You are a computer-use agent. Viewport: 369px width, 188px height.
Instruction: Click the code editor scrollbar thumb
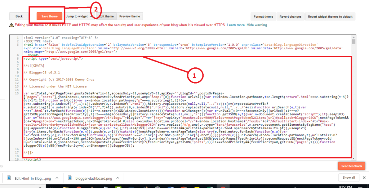[x=353, y=41]
